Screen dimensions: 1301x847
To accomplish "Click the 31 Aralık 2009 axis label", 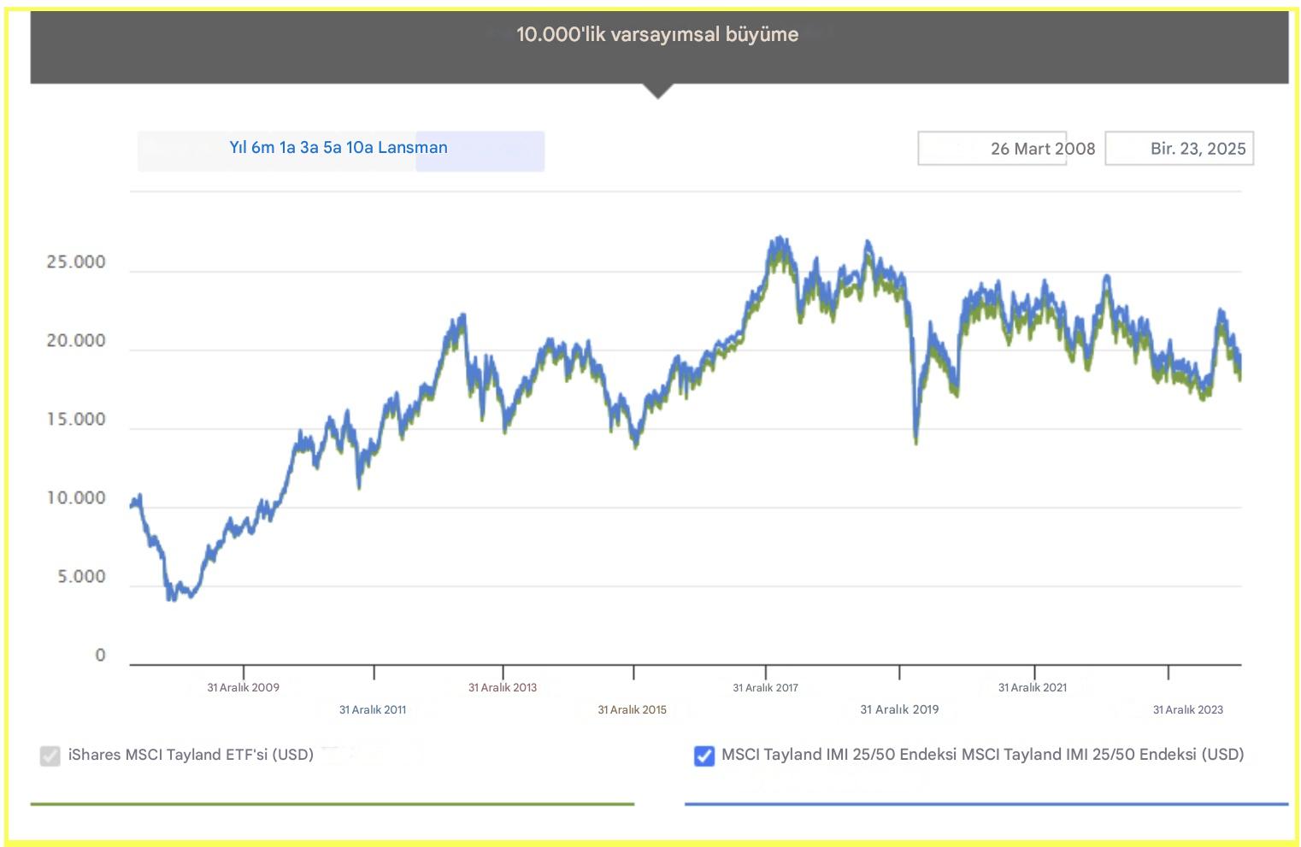I will (x=241, y=687).
